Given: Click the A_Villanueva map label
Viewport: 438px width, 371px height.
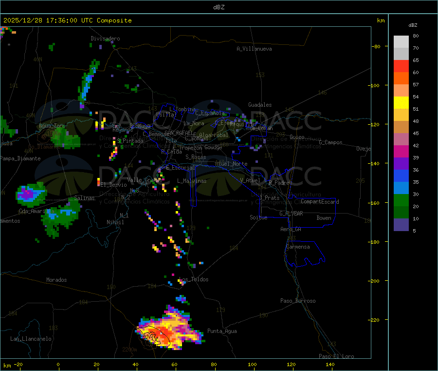Looking at the screenshot, I should [254, 49].
